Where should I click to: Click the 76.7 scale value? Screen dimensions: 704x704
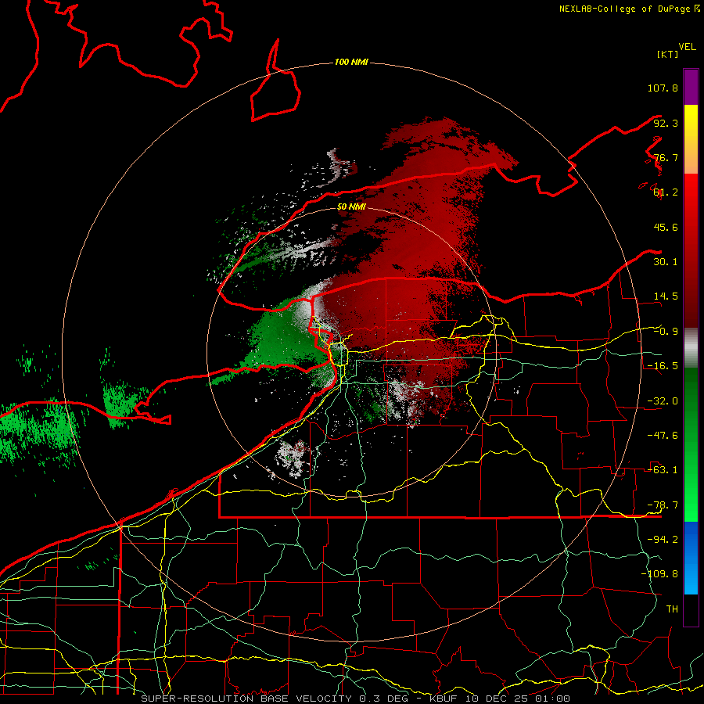(666, 157)
